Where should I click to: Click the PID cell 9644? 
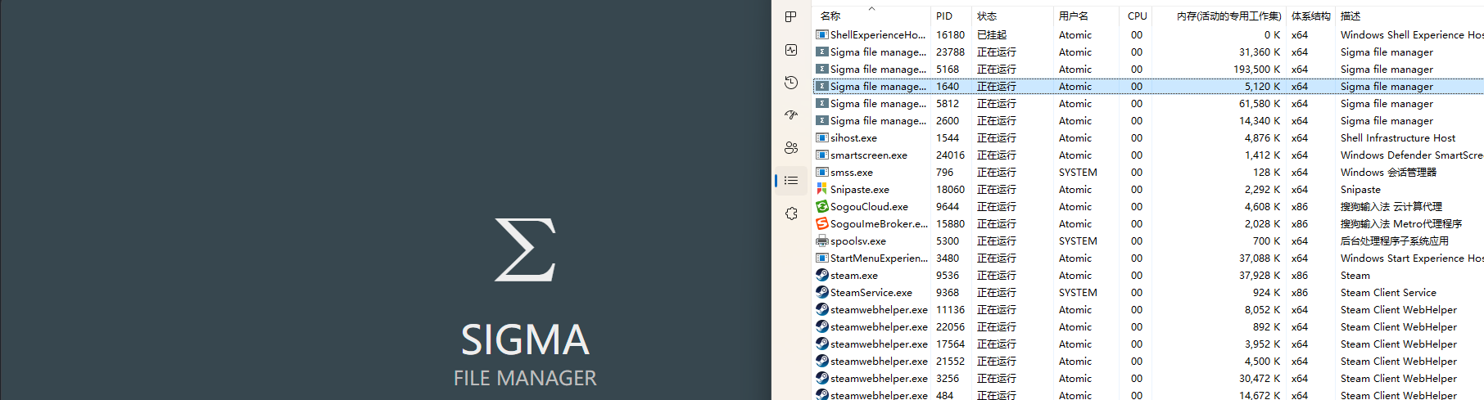pyautogui.click(x=948, y=206)
